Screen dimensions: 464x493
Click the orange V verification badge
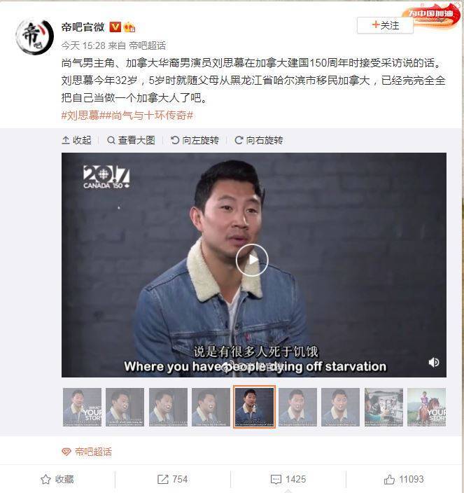(115, 27)
